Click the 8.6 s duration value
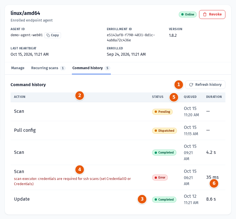The image size is (236, 219). point(211,199)
